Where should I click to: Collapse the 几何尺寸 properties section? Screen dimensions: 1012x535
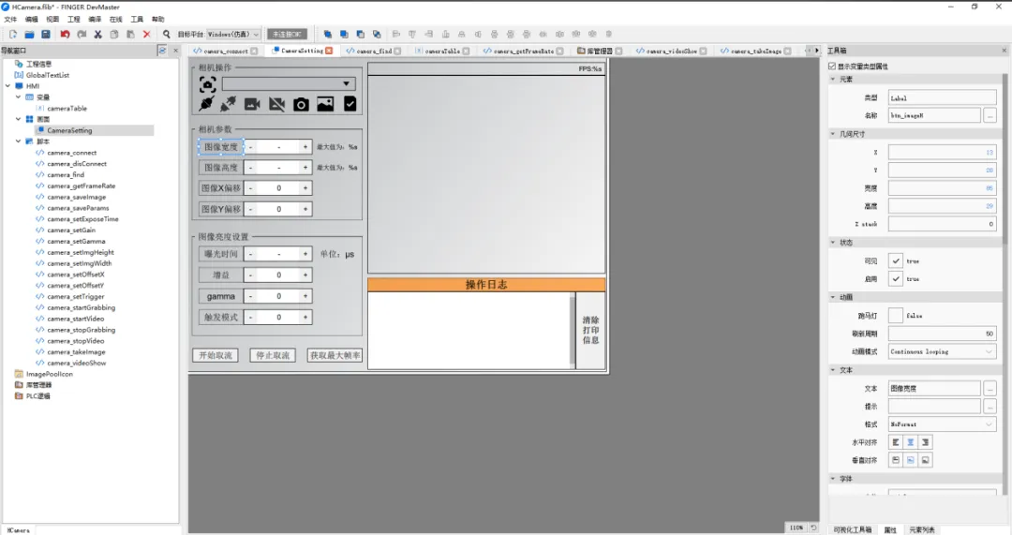[833, 134]
